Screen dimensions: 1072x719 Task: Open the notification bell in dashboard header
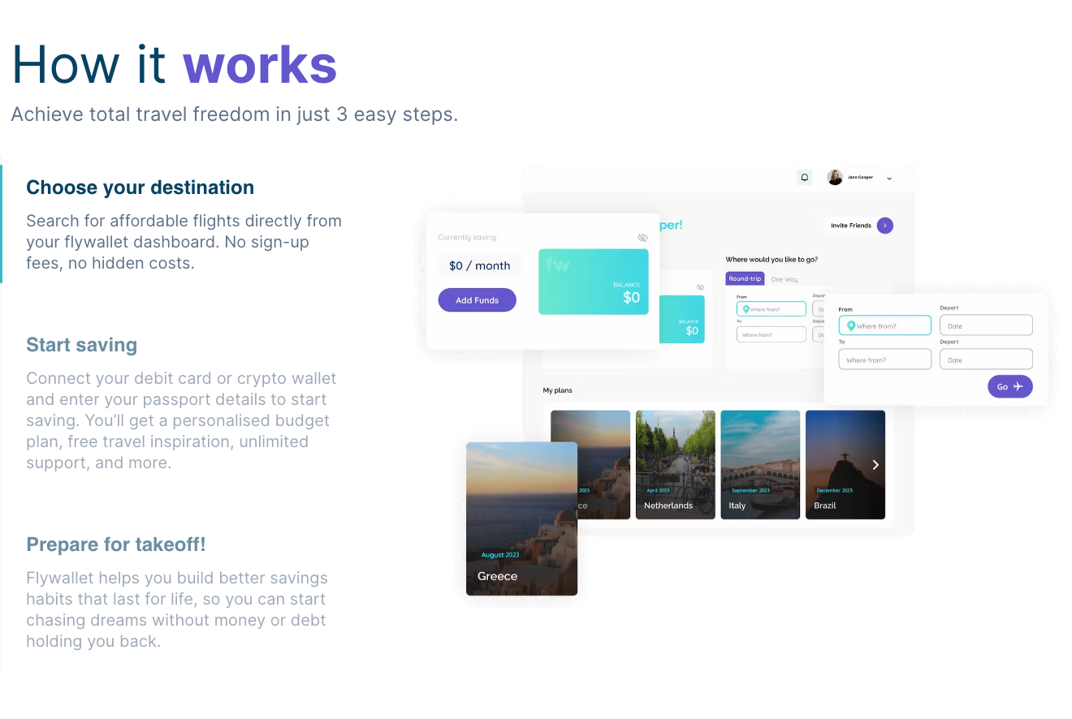click(x=805, y=177)
